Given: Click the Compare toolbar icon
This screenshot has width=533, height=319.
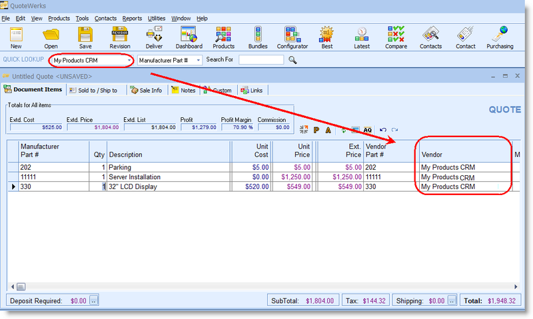Looking at the screenshot, I should click(x=396, y=38).
